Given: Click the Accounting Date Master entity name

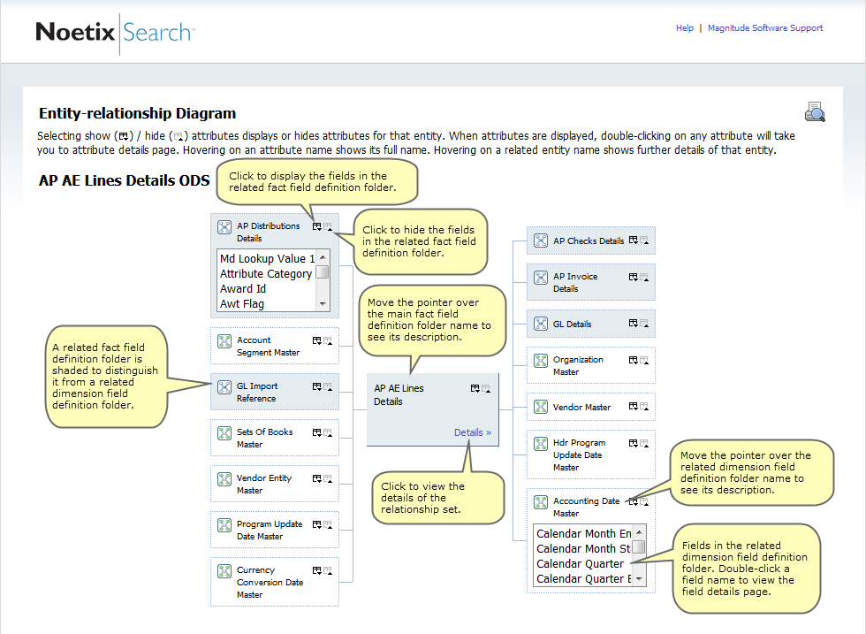Looking at the screenshot, I should pyautogui.click(x=587, y=507).
